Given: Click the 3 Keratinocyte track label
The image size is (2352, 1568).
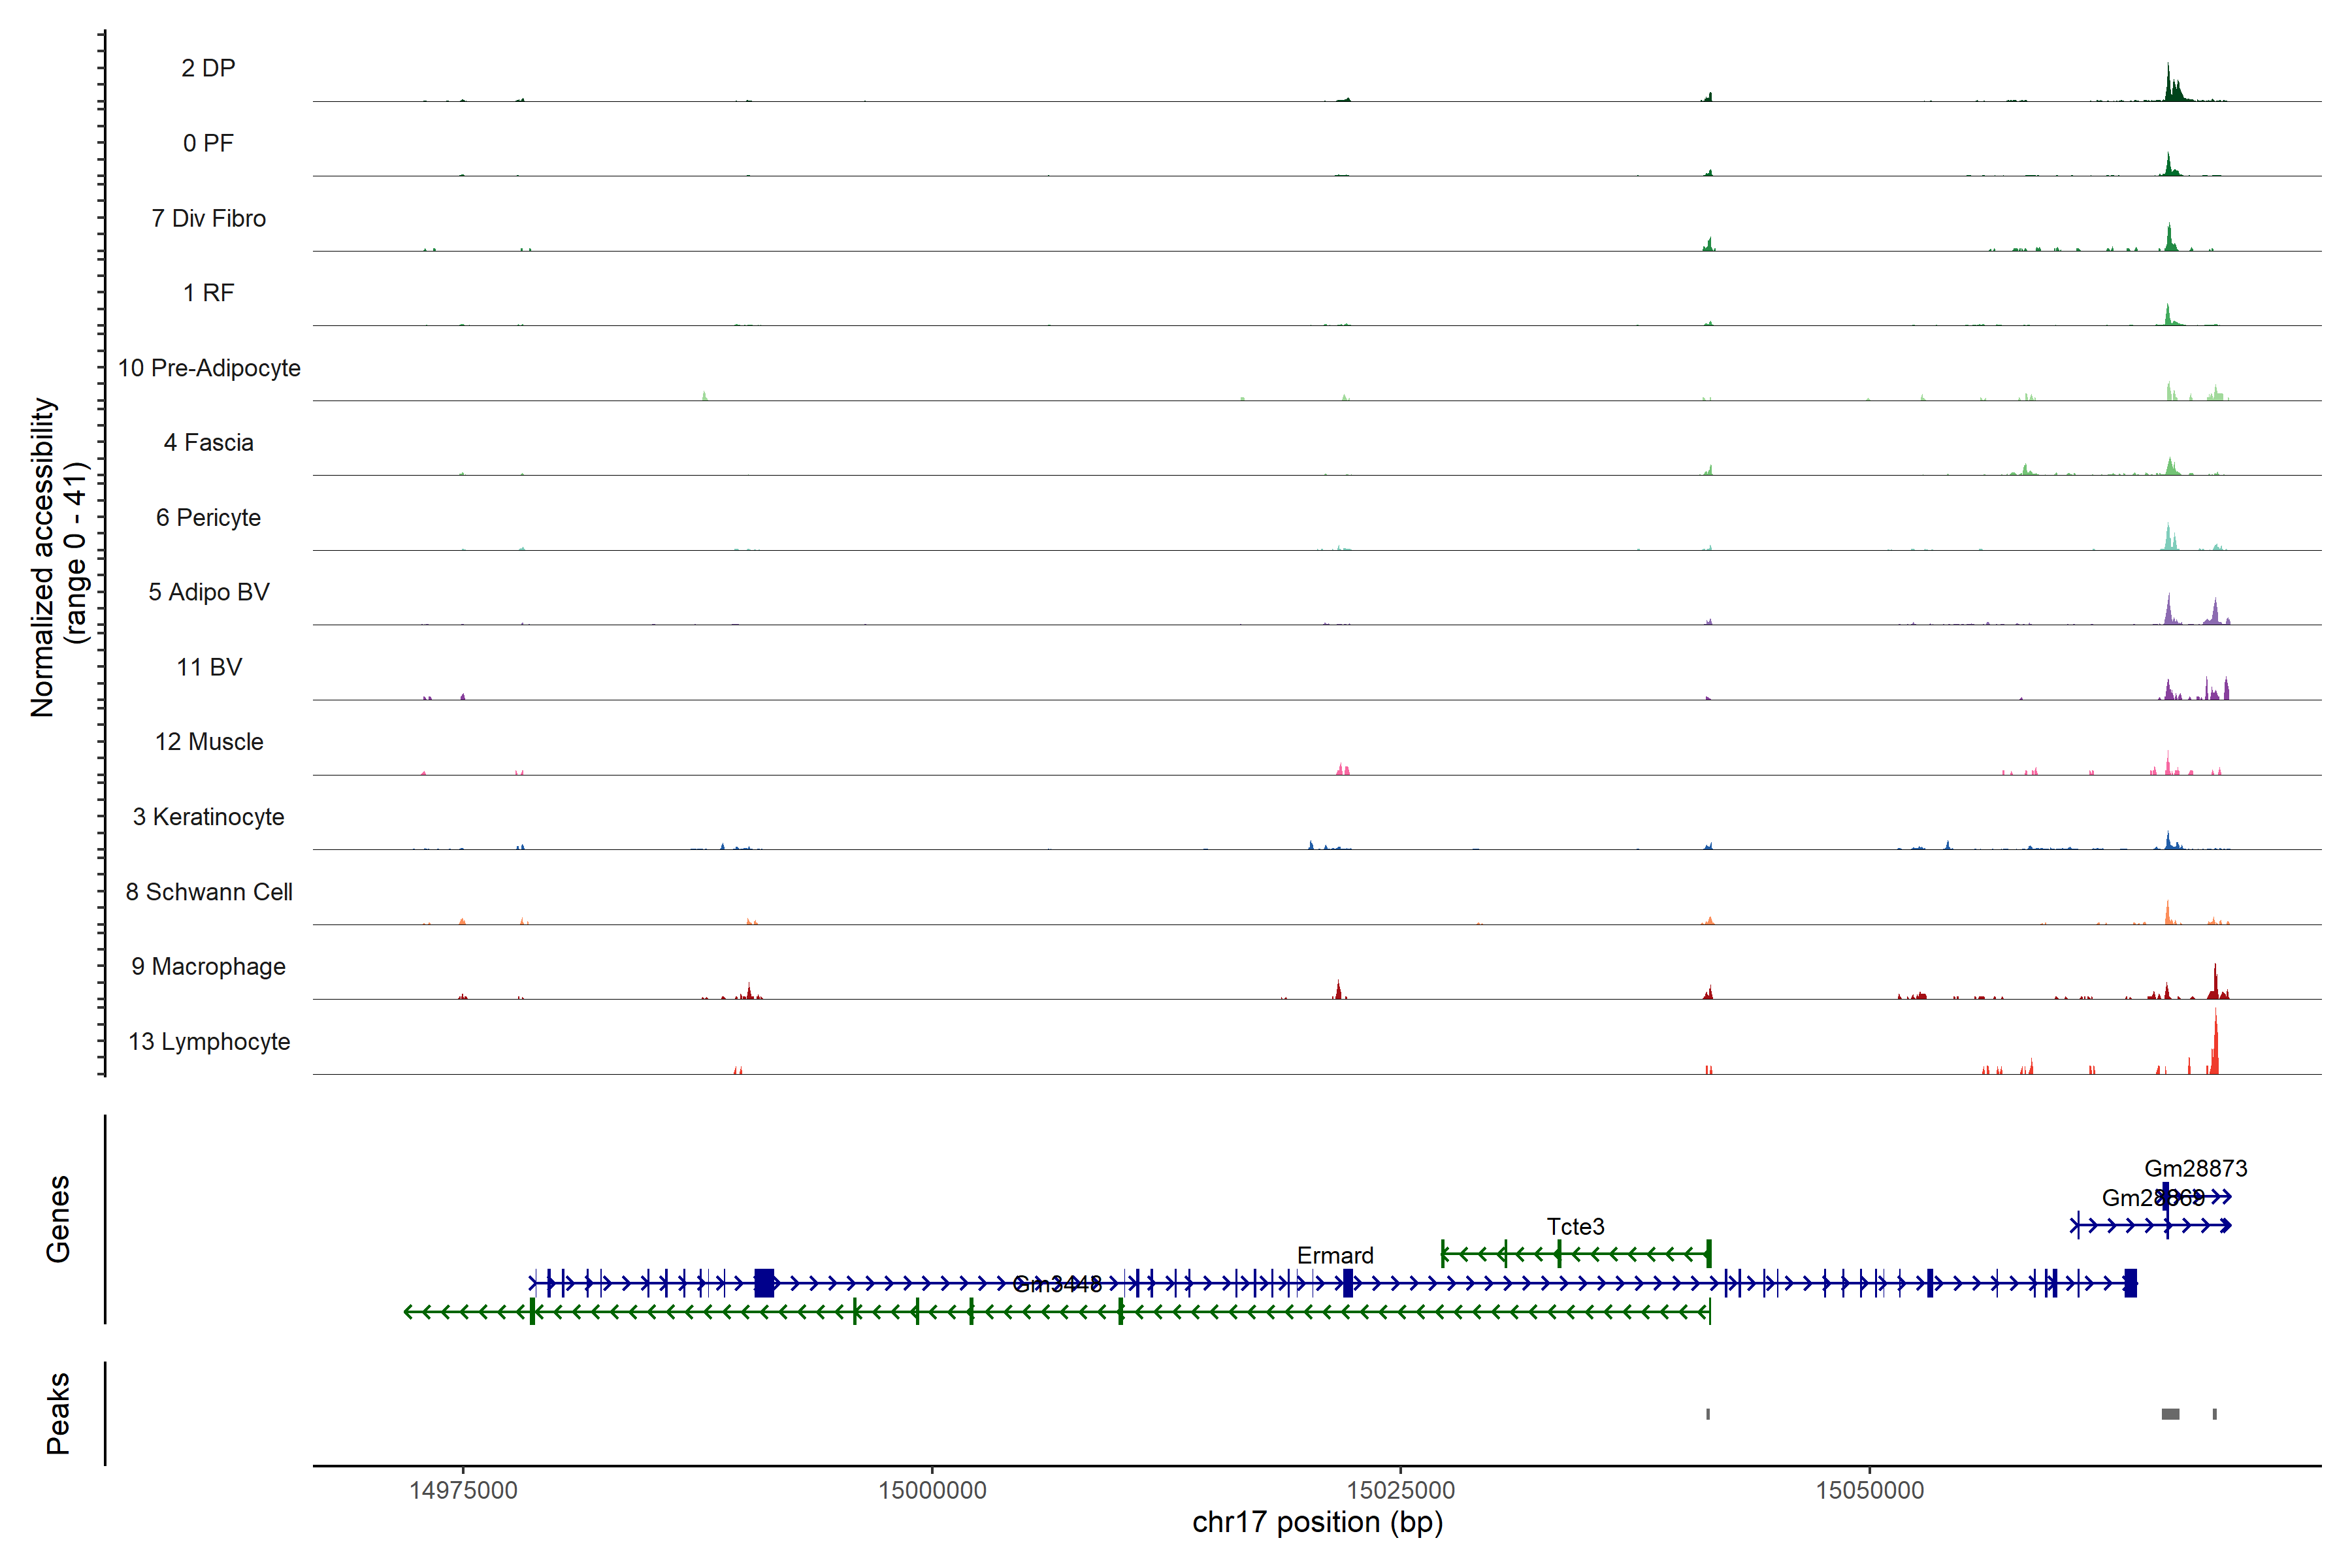Looking at the screenshot, I should (208, 817).
